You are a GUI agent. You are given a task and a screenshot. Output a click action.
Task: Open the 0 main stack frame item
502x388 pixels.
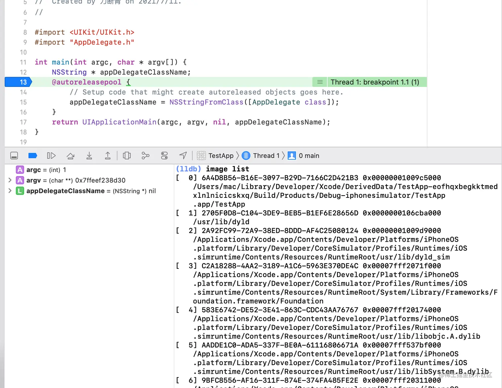tap(303, 156)
